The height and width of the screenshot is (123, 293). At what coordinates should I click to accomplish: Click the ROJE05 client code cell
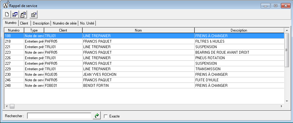[63, 75]
